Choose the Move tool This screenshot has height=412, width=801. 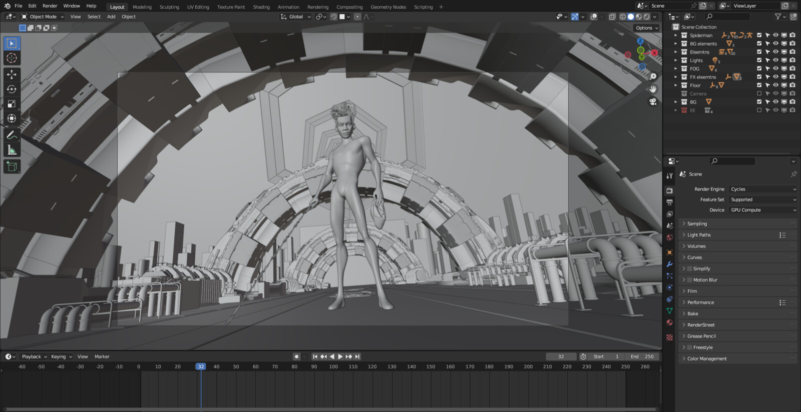point(12,74)
